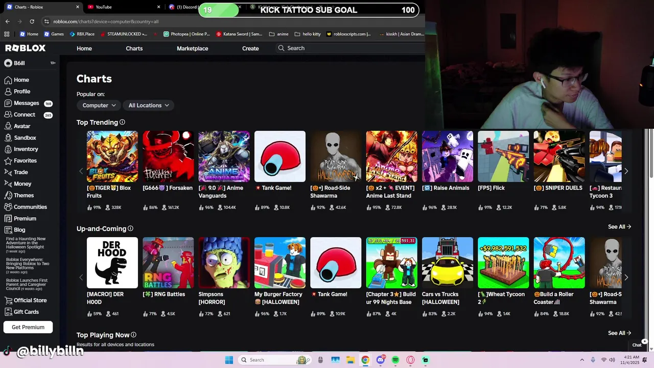Screen dimensions: 654x368
Task: Switch to the YouTube browser tab
Action: tap(123, 7)
